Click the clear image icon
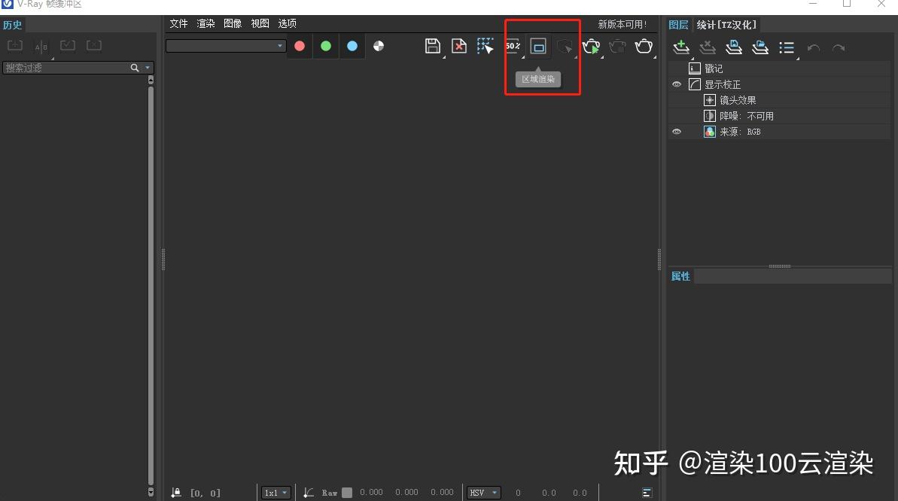The width and height of the screenshot is (898, 501). [459, 46]
